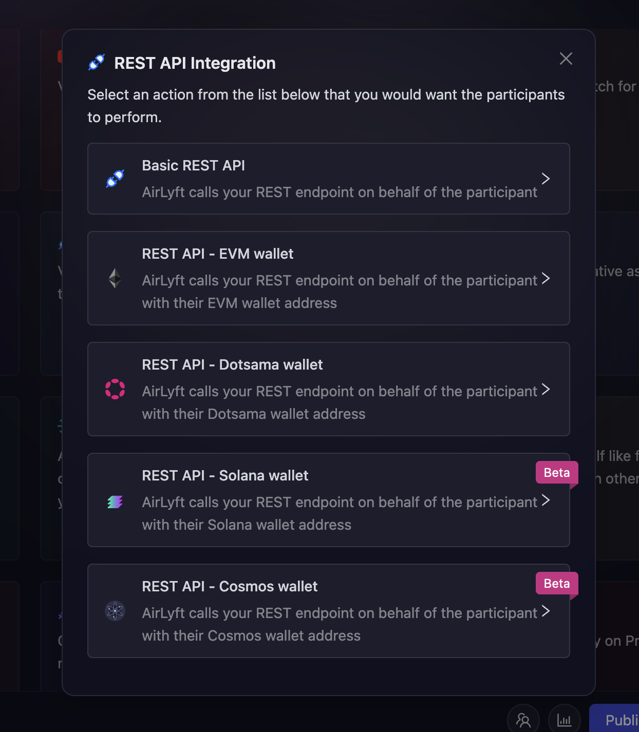Open the participants icon at bottom right
639x732 pixels.
pyautogui.click(x=523, y=719)
